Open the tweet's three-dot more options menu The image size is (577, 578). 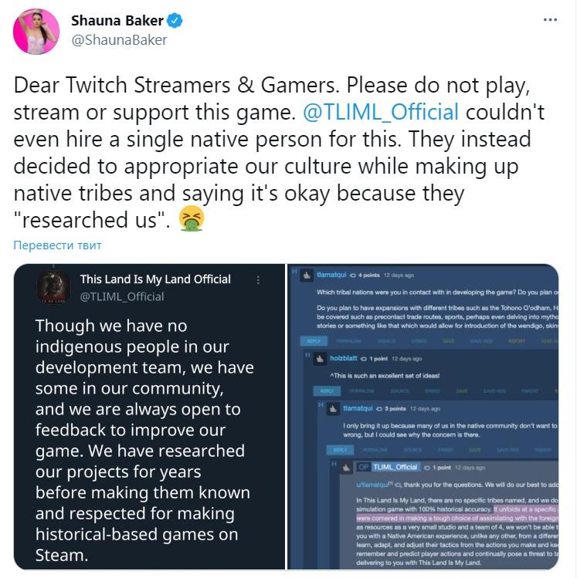550,20
